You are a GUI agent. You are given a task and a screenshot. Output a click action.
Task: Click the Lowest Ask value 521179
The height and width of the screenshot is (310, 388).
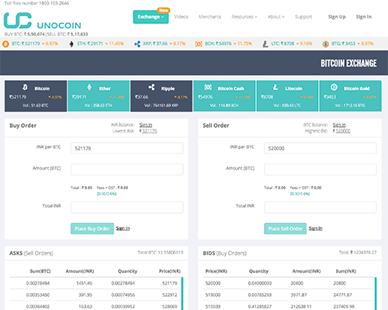click(x=150, y=131)
